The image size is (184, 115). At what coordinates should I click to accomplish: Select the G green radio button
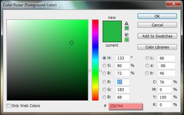[104, 89]
